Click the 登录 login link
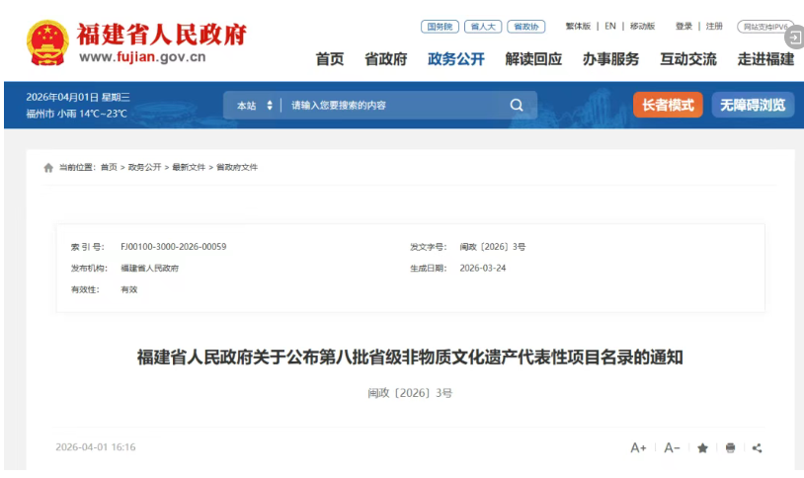The image size is (804, 478). (683, 27)
